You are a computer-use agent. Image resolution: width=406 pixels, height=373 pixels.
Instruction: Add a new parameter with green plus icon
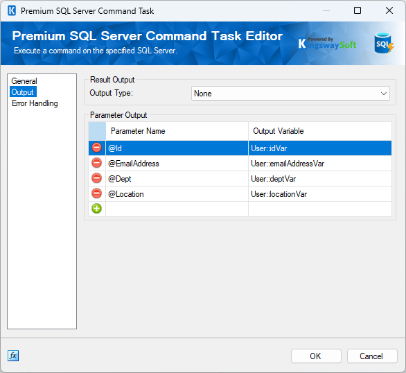click(x=96, y=209)
